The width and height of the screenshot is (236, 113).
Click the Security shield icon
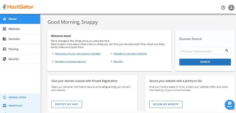tap(5, 59)
